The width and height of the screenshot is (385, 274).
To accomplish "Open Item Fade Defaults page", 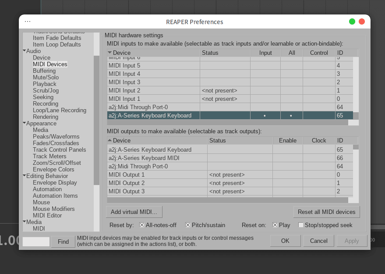I will pos(57,38).
